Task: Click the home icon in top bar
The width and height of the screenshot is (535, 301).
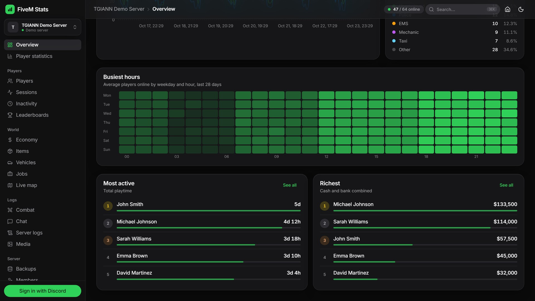Action: [x=507, y=9]
